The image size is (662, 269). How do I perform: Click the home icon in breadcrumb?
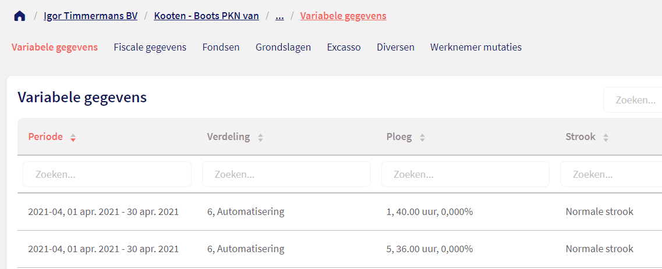20,16
